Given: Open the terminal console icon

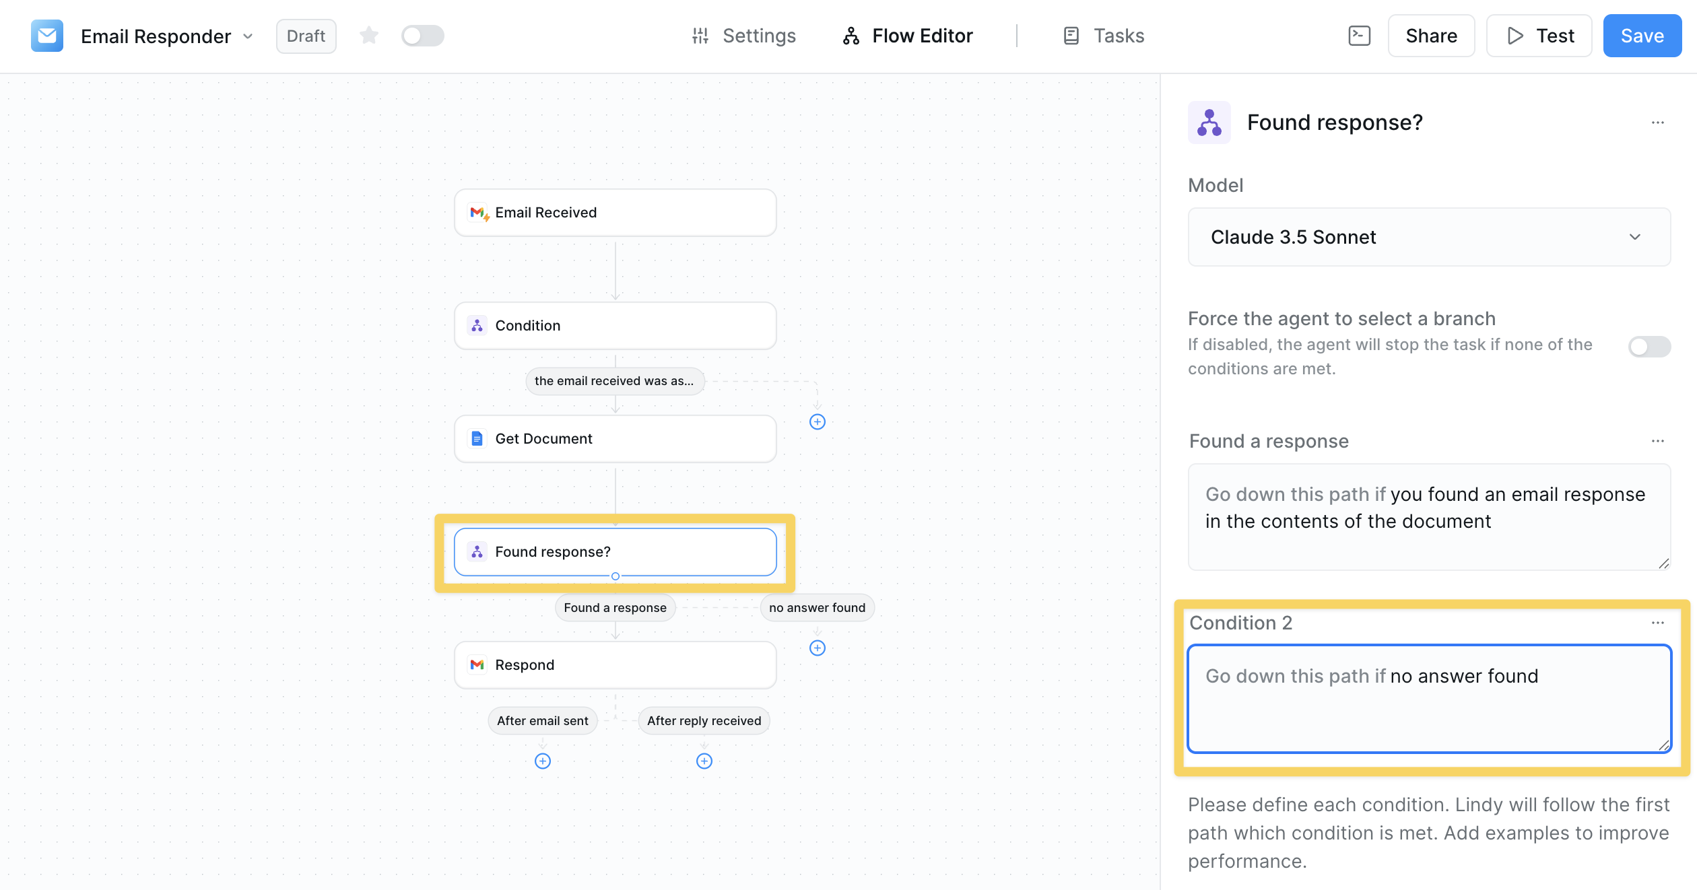Looking at the screenshot, I should [1359, 36].
